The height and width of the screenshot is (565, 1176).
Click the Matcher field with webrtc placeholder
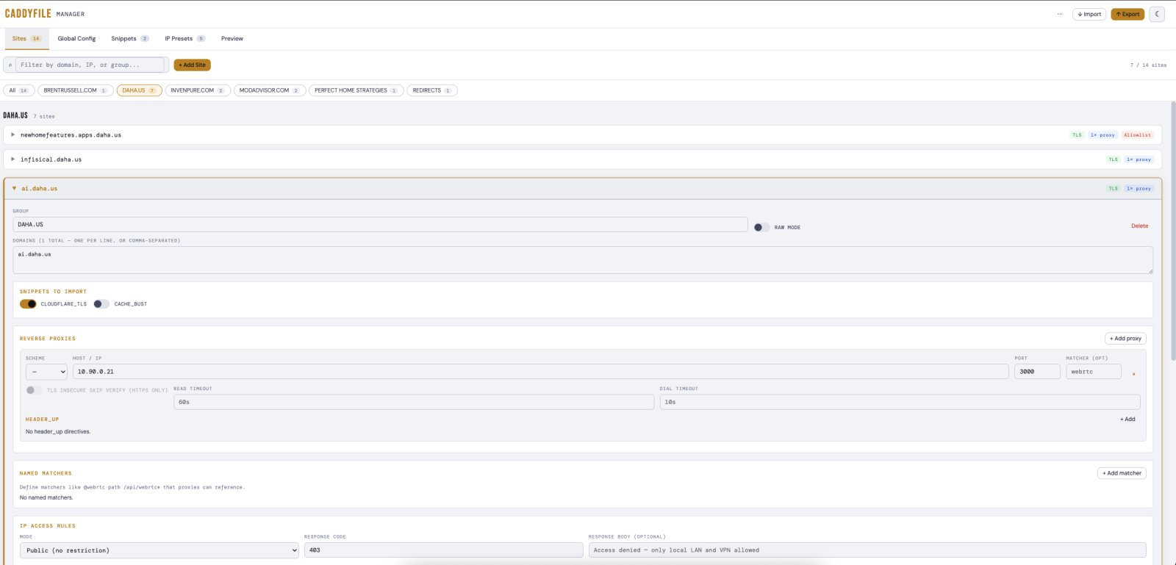(x=1094, y=372)
